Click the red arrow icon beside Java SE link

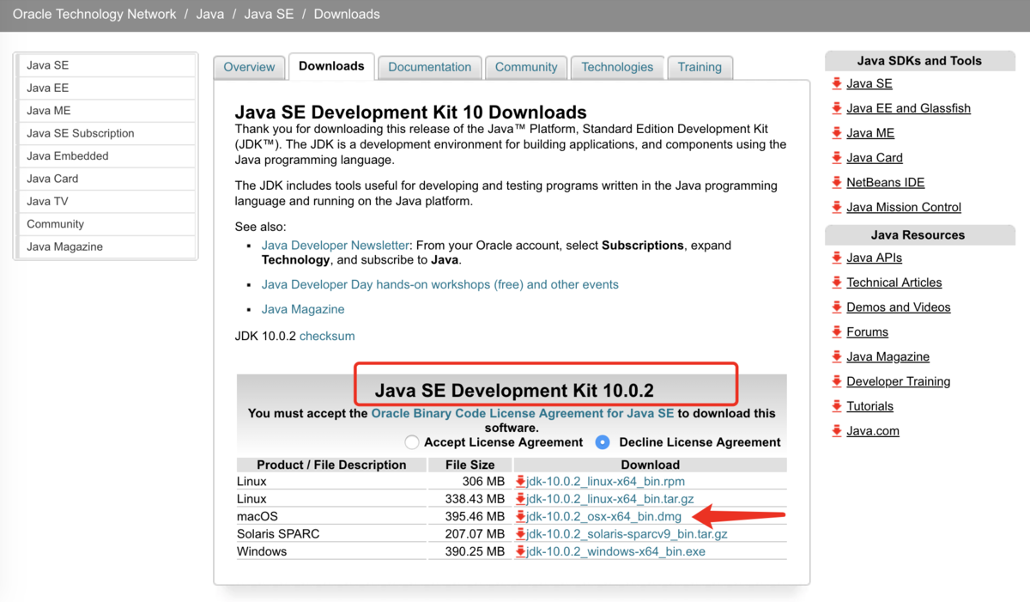point(837,83)
